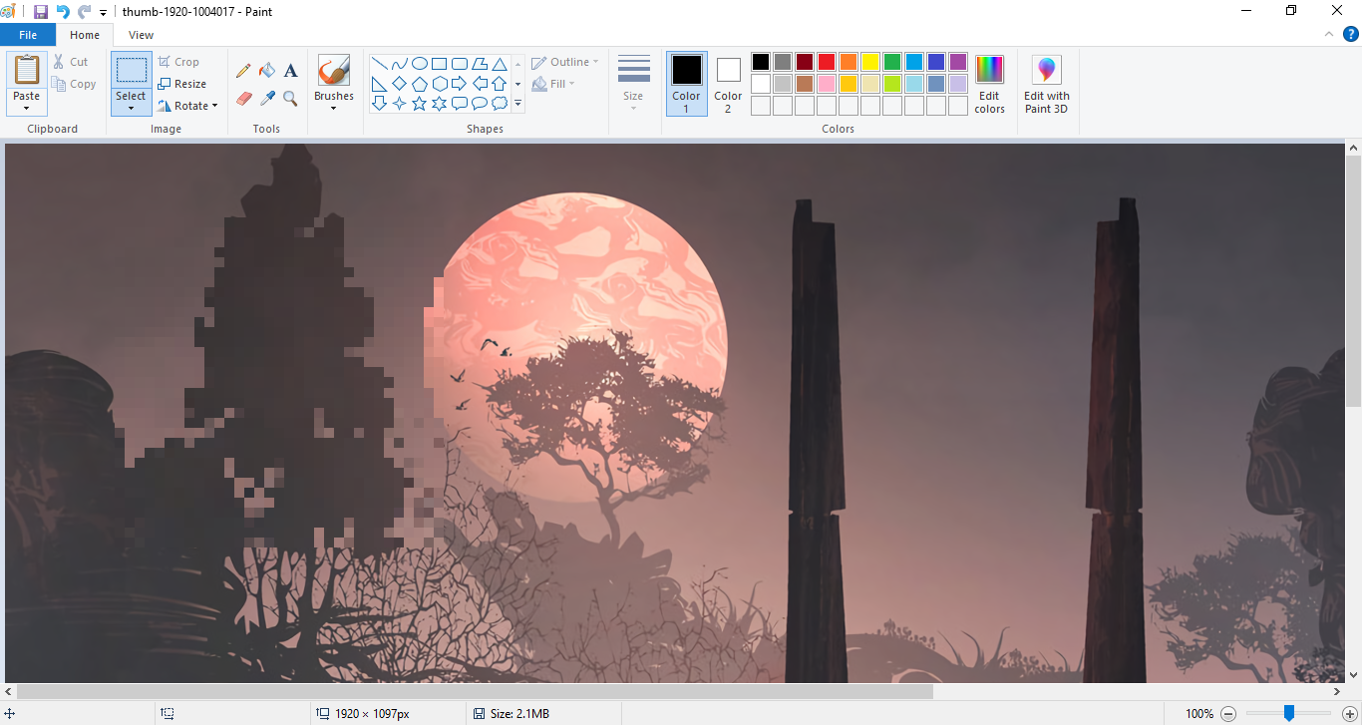Open the Rotate dropdown menu
1362x725 pixels.
pos(187,106)
